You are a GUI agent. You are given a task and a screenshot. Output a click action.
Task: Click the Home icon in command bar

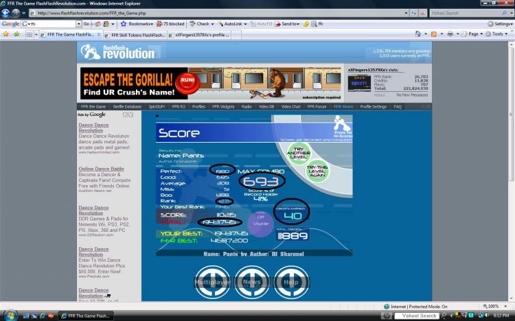(x=417, y=34)
